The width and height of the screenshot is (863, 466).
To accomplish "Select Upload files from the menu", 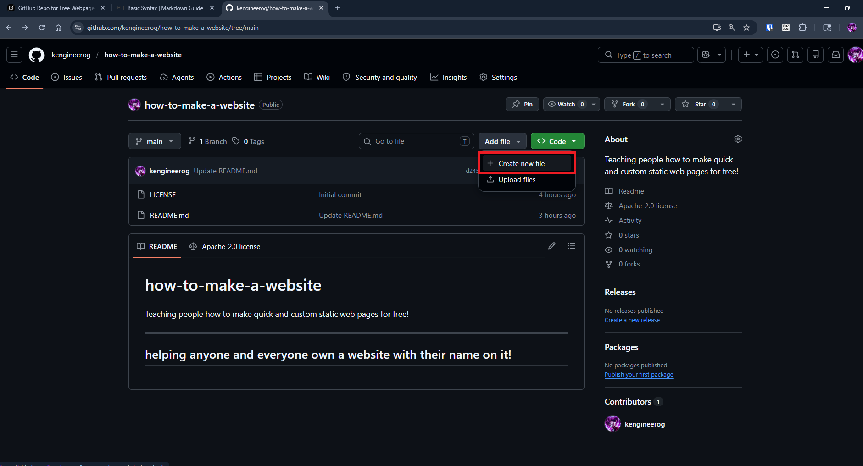I will [527, 179].
